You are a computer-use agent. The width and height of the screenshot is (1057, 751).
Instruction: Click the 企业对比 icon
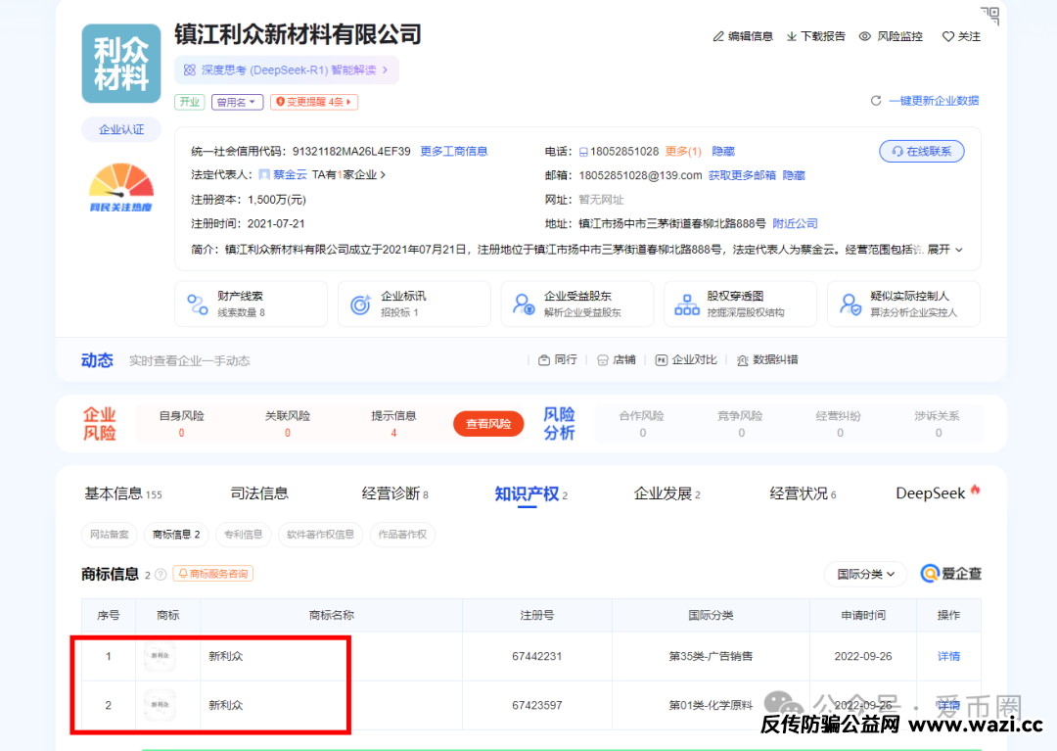pos(662,360)
